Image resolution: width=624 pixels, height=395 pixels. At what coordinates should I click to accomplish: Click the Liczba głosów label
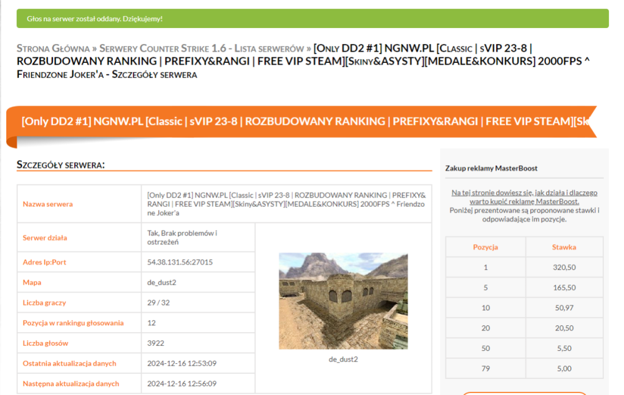coord(46,343)
